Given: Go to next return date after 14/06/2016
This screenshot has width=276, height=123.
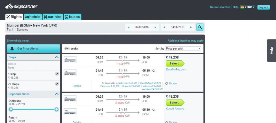Looking at the screenshot, I should 191,27.
